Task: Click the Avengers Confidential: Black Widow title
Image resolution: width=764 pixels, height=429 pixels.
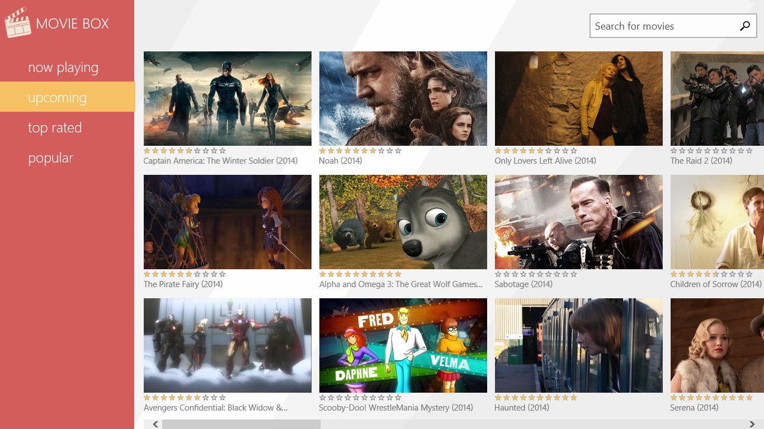Action: pos(215,408)
